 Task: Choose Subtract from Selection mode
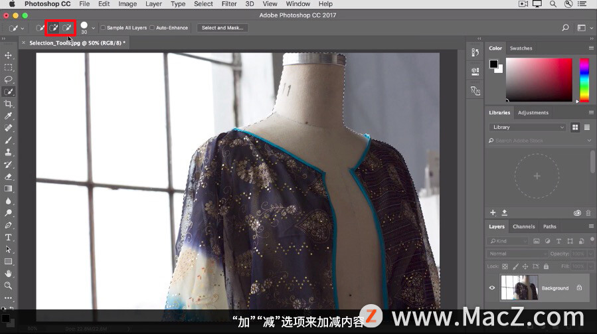click(x=67, y=28)
